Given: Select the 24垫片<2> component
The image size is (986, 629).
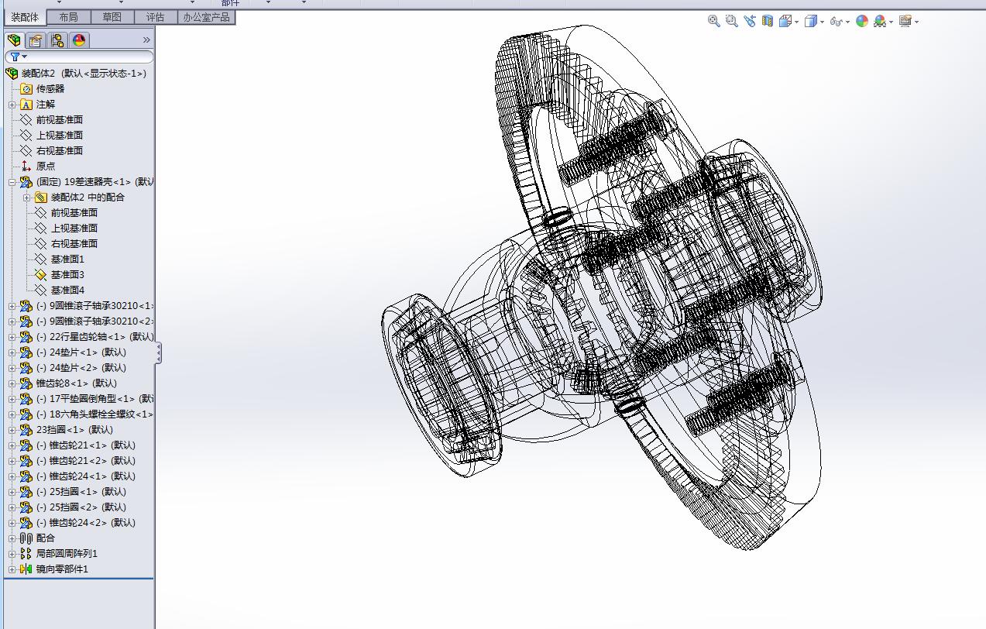Looking at the screenshot, I should click(x=81, y=367).
